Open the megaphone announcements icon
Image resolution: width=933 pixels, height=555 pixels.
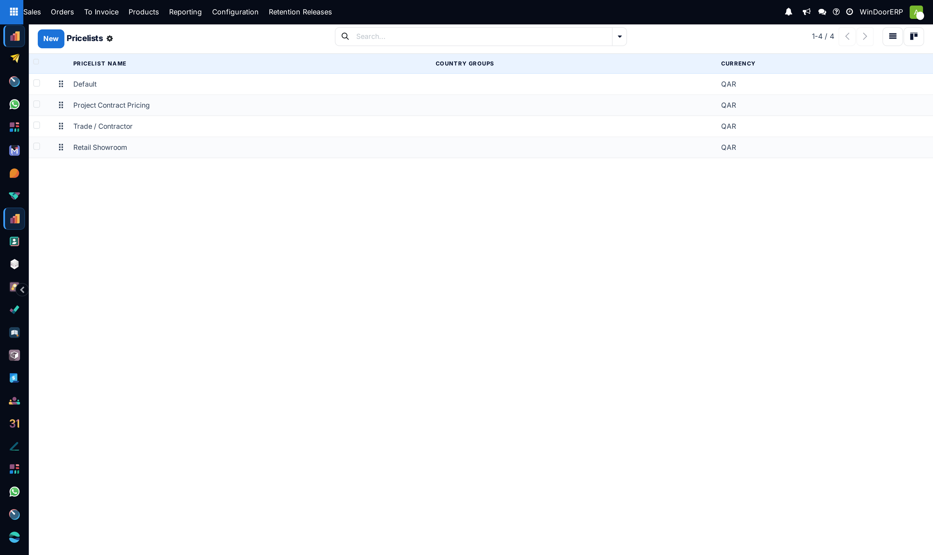(806, 12)
